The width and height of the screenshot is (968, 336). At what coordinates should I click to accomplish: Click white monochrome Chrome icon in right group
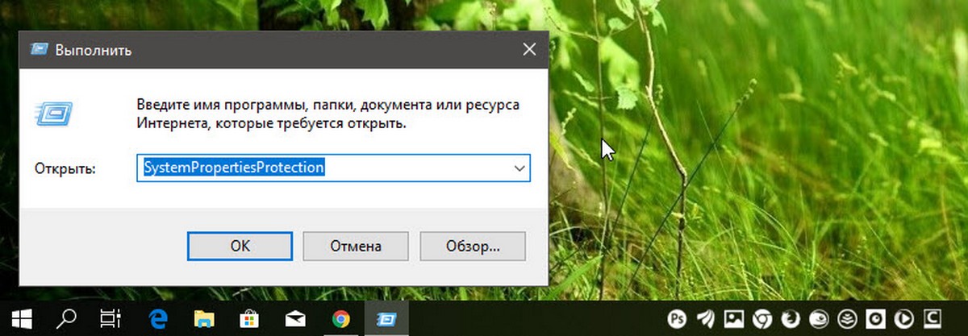click(x=761, y=319)
